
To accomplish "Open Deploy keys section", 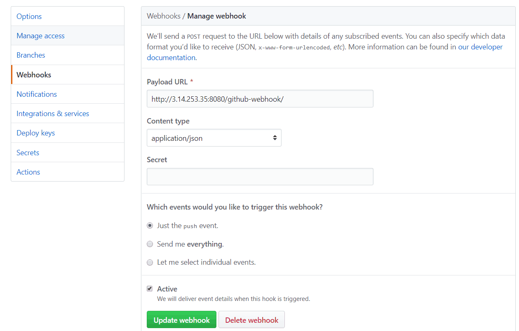I will (x=35, y=133).
